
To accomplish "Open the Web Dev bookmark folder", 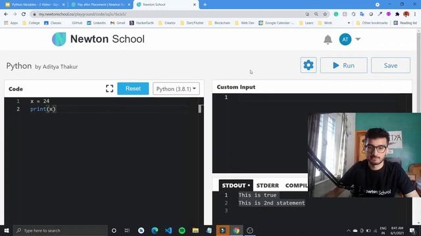I will tap(245, 23).
